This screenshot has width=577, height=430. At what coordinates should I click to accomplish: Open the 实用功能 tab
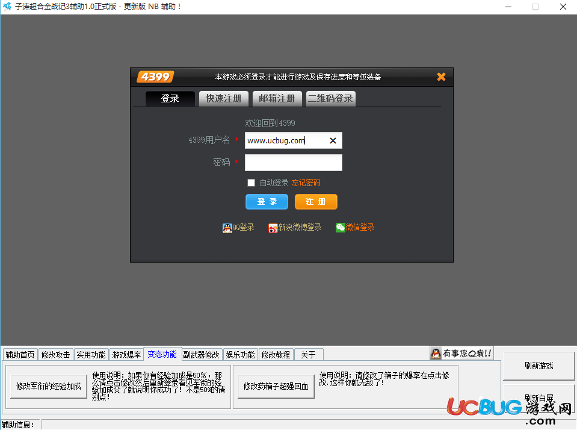coord(91,355)
